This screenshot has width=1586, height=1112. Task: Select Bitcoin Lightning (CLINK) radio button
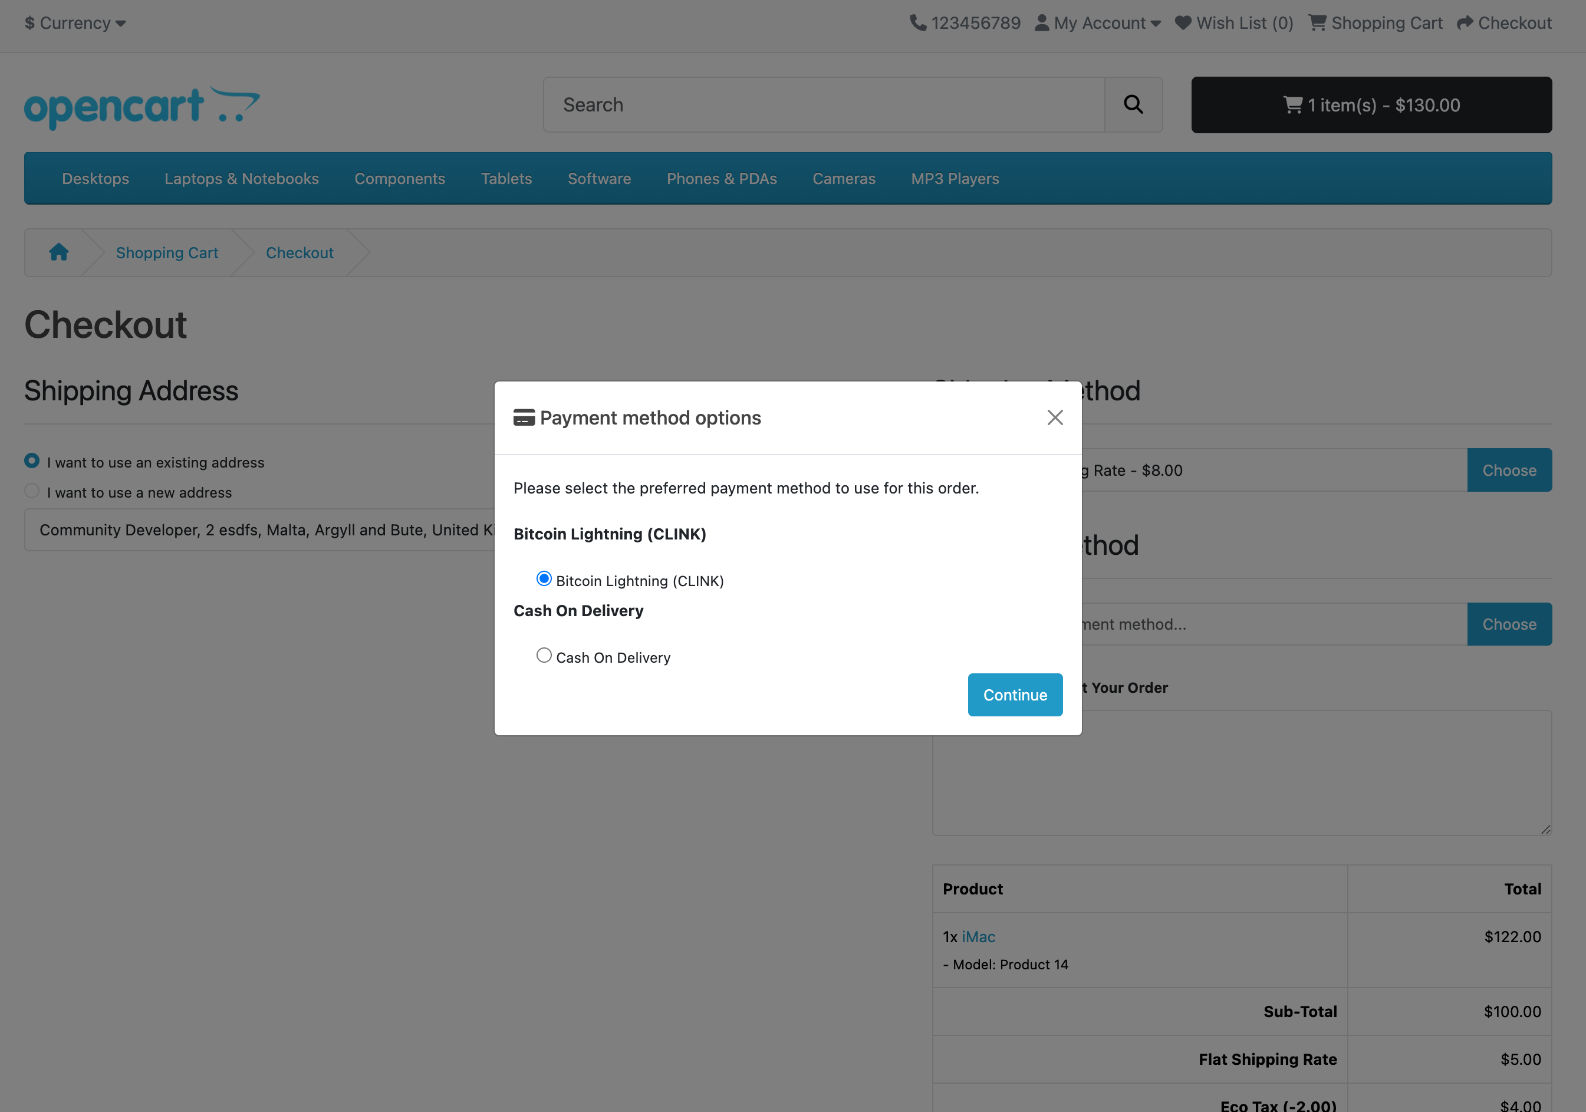pyautogui.click(x=544, y=579)
